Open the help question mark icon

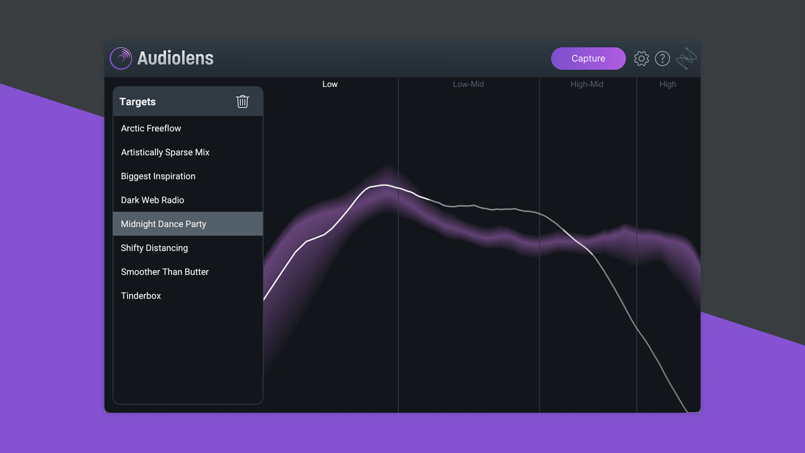(x=662, y=58)
